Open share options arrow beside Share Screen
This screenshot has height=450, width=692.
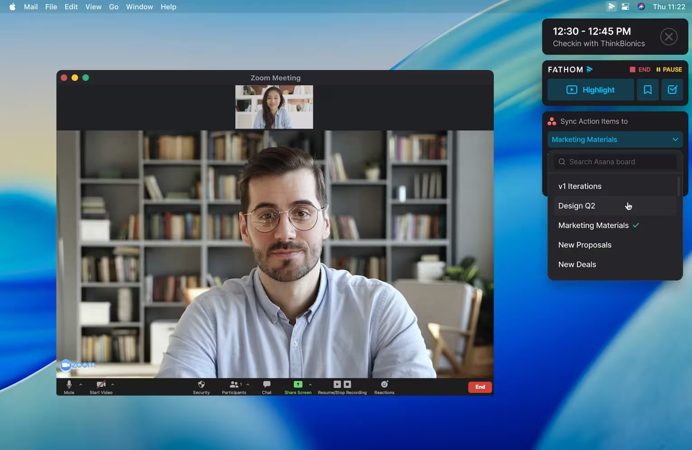point(310,384)
